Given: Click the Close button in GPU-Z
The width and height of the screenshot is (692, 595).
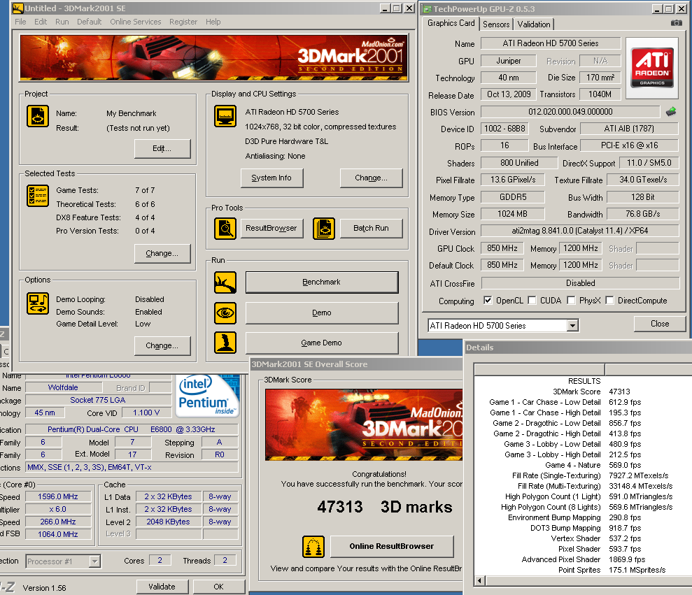Looking at the screenshot, I should click(660, 324).
